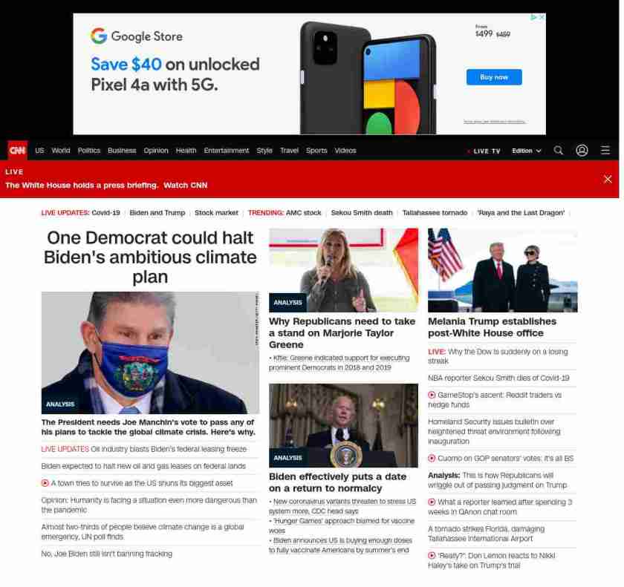Click Buy now in Pixel ad
Viewport: 624px width, 587px height.
tap(494, 77)
